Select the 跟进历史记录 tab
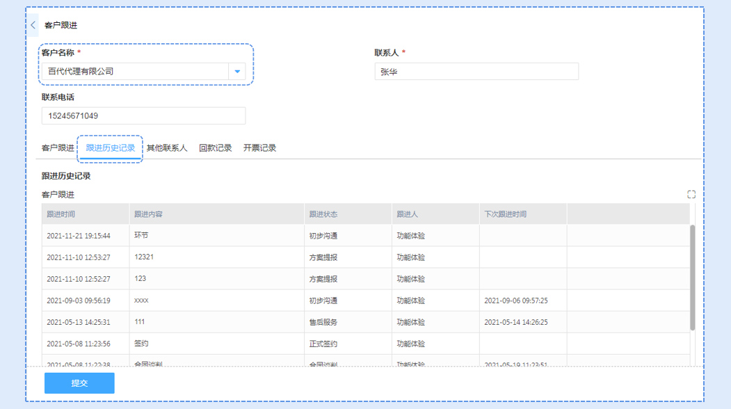This screenshot has height=409, width=731. [x=111, y=148]
